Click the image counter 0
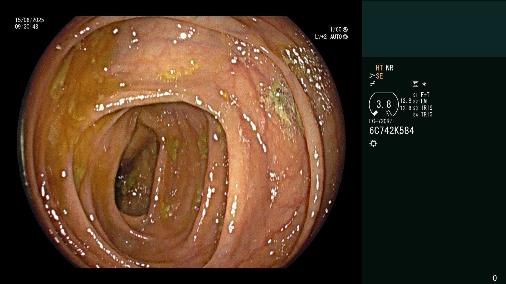The height and width of the screenshot is (284, 506). [495, 278]
